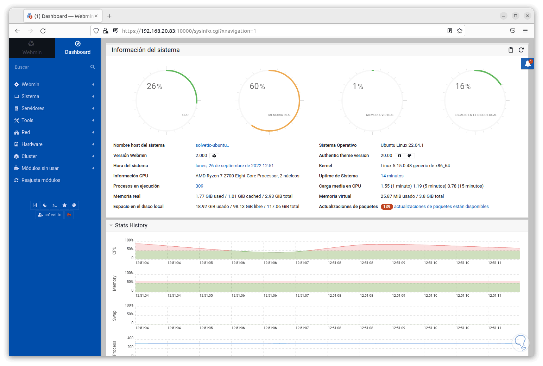This screenshot has height=366, width=543.
Task: Open the command shell terminal icon
Action: pyautogui.click(x=55, y=205)
